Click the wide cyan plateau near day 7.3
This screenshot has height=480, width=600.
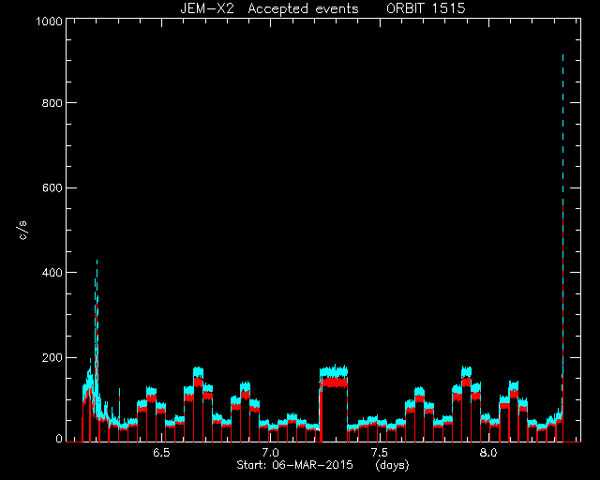pyautogui.click(x=334, y=371)
